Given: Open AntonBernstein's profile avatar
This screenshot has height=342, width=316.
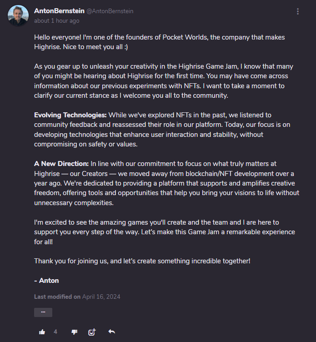Looking at the screenshot, I should [18, 16].
